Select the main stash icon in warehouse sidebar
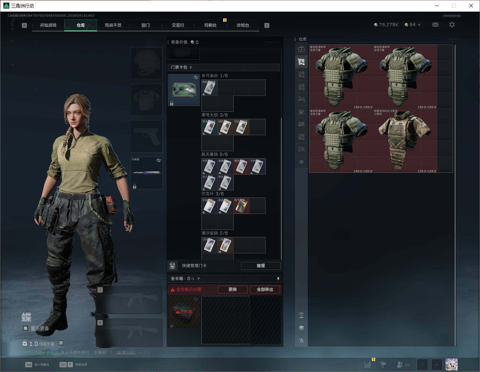 [x=301, y=49]
